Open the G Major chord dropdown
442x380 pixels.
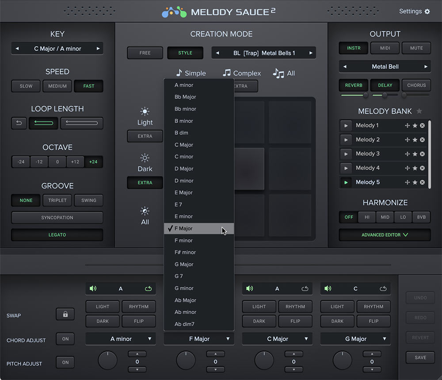355,338
